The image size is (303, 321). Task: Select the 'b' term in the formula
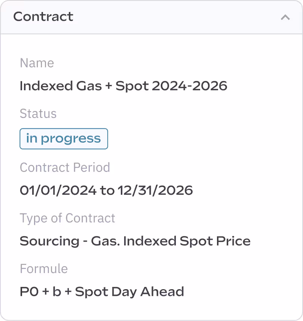point(57,291)
